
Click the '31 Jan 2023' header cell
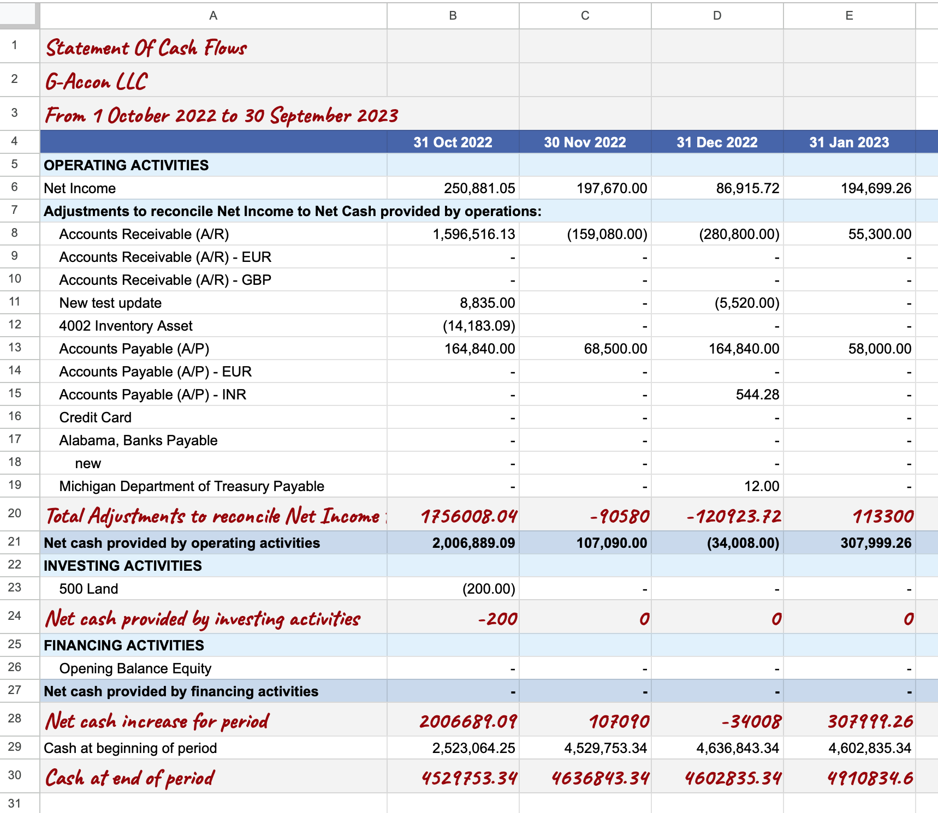click(850, 142)
